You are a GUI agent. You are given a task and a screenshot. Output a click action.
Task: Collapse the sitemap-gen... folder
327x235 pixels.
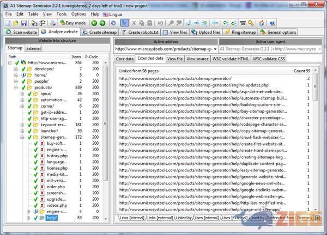coord(22,137)
